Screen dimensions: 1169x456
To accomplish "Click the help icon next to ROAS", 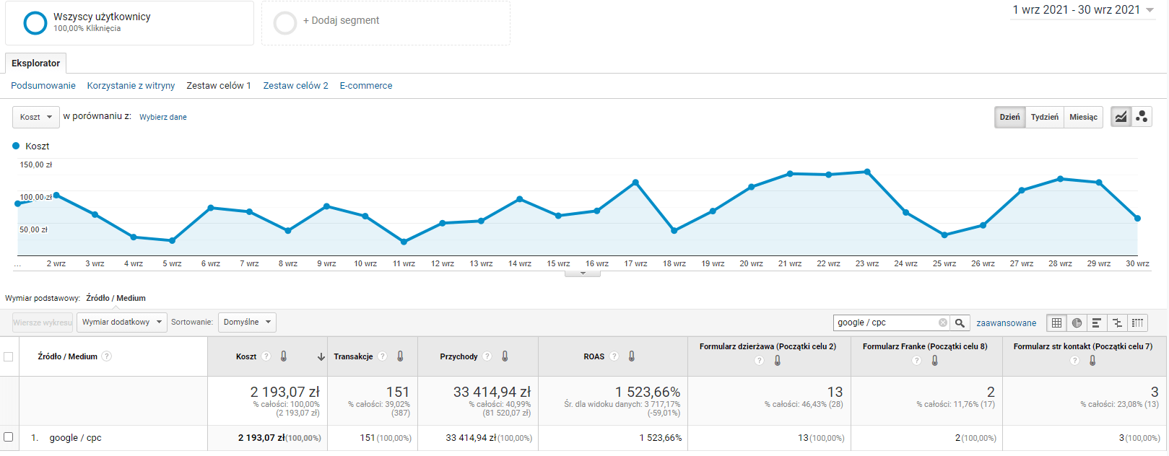I will coord(614,356).
